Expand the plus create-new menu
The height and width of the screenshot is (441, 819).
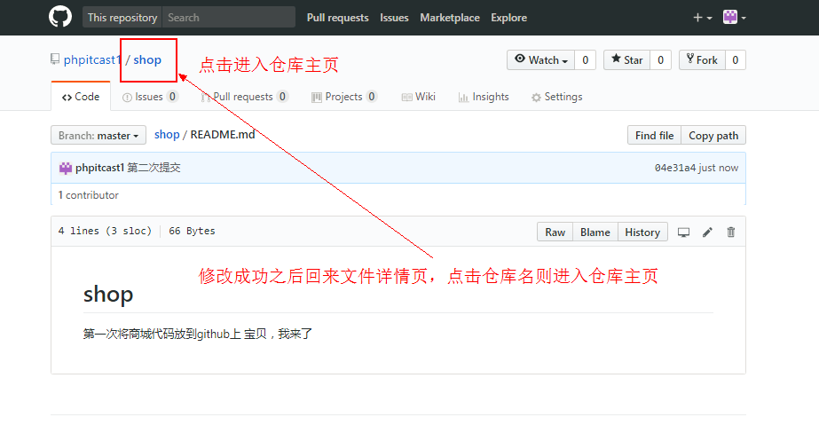point(702,18)
